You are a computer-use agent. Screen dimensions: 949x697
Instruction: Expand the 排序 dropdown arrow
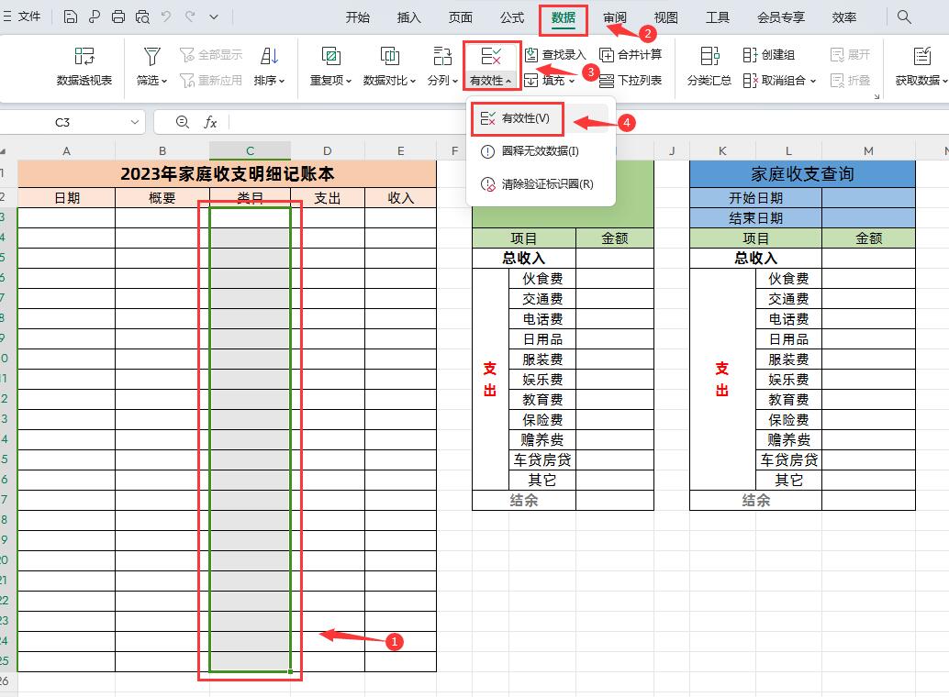tap(282, 81)
